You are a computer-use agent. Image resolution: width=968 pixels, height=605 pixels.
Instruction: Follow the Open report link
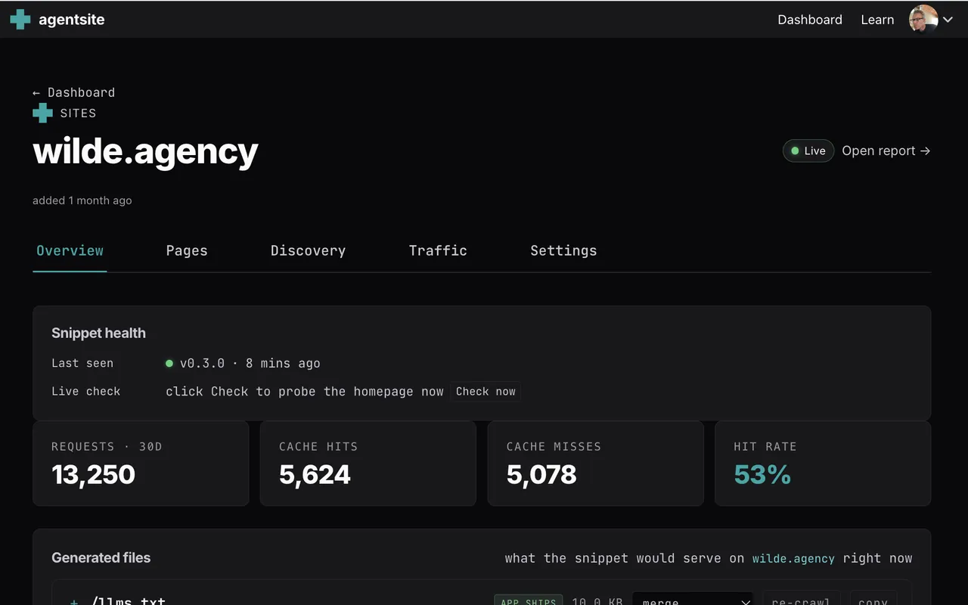[886, 150]
